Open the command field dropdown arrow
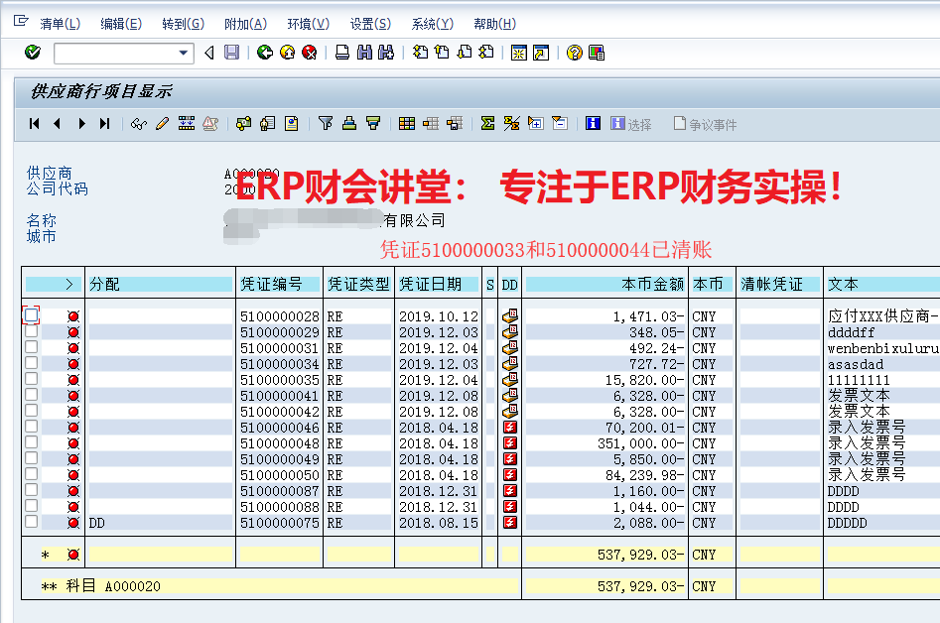 click(184, 53)
